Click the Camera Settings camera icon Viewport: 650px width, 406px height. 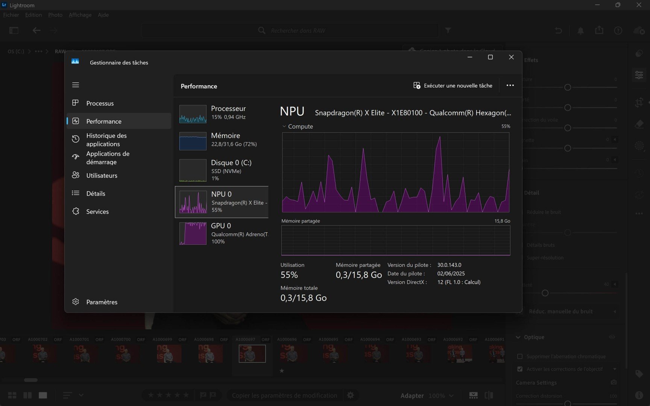tap(614, 382)
